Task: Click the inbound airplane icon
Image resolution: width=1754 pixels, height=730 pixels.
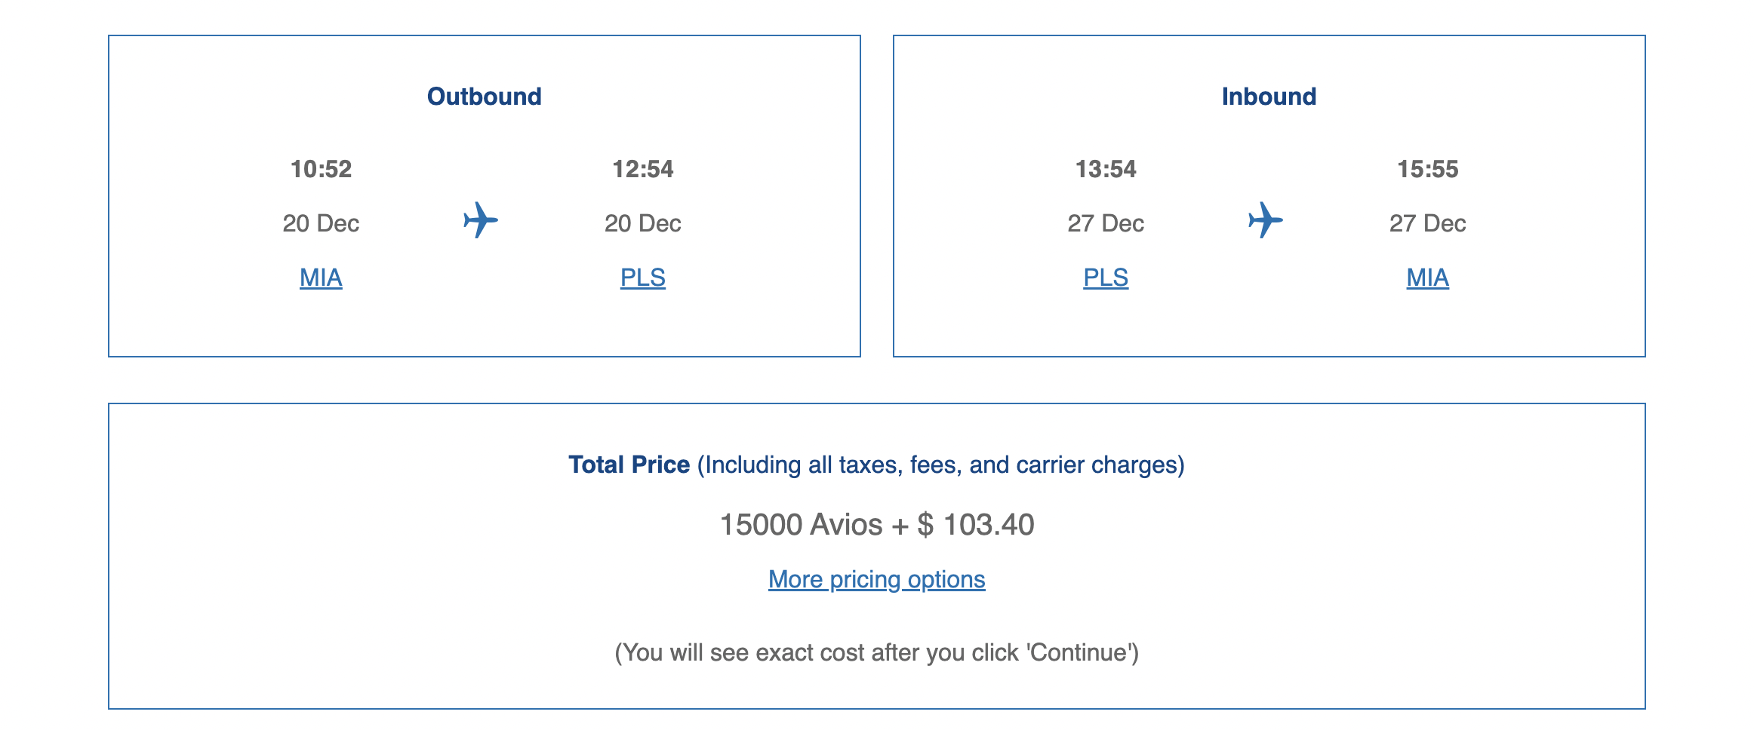Action: [1265, 221]
